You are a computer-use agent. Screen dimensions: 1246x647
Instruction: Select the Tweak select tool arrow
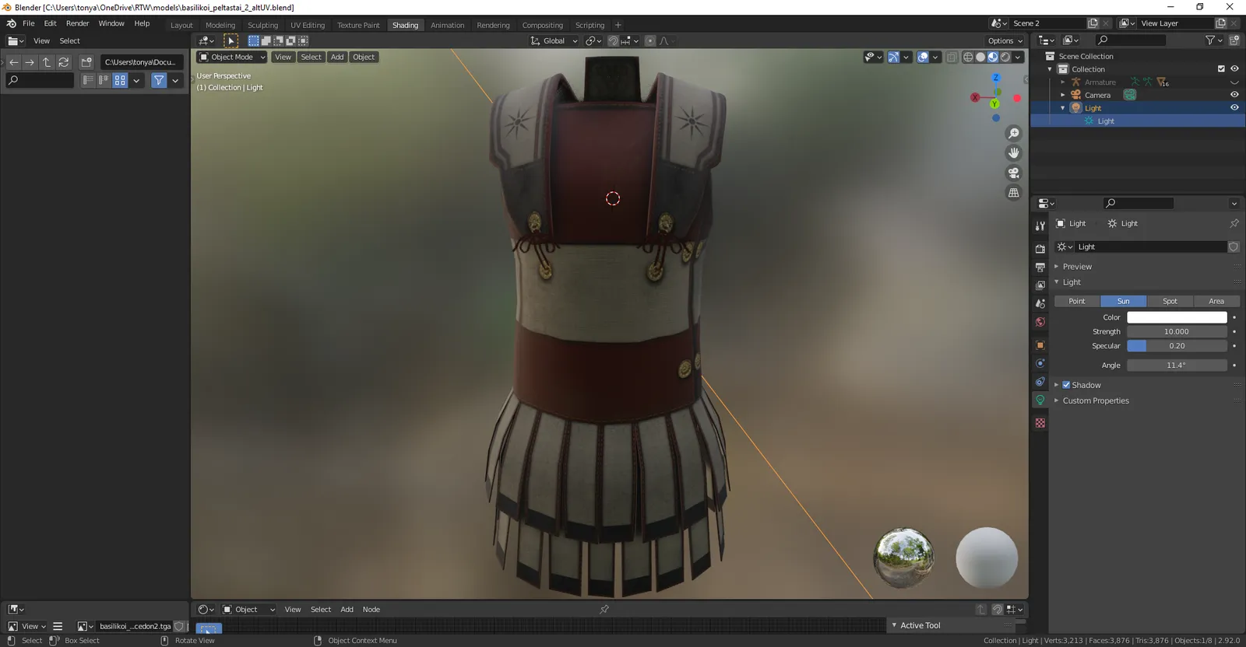click(x=231, y=40)
